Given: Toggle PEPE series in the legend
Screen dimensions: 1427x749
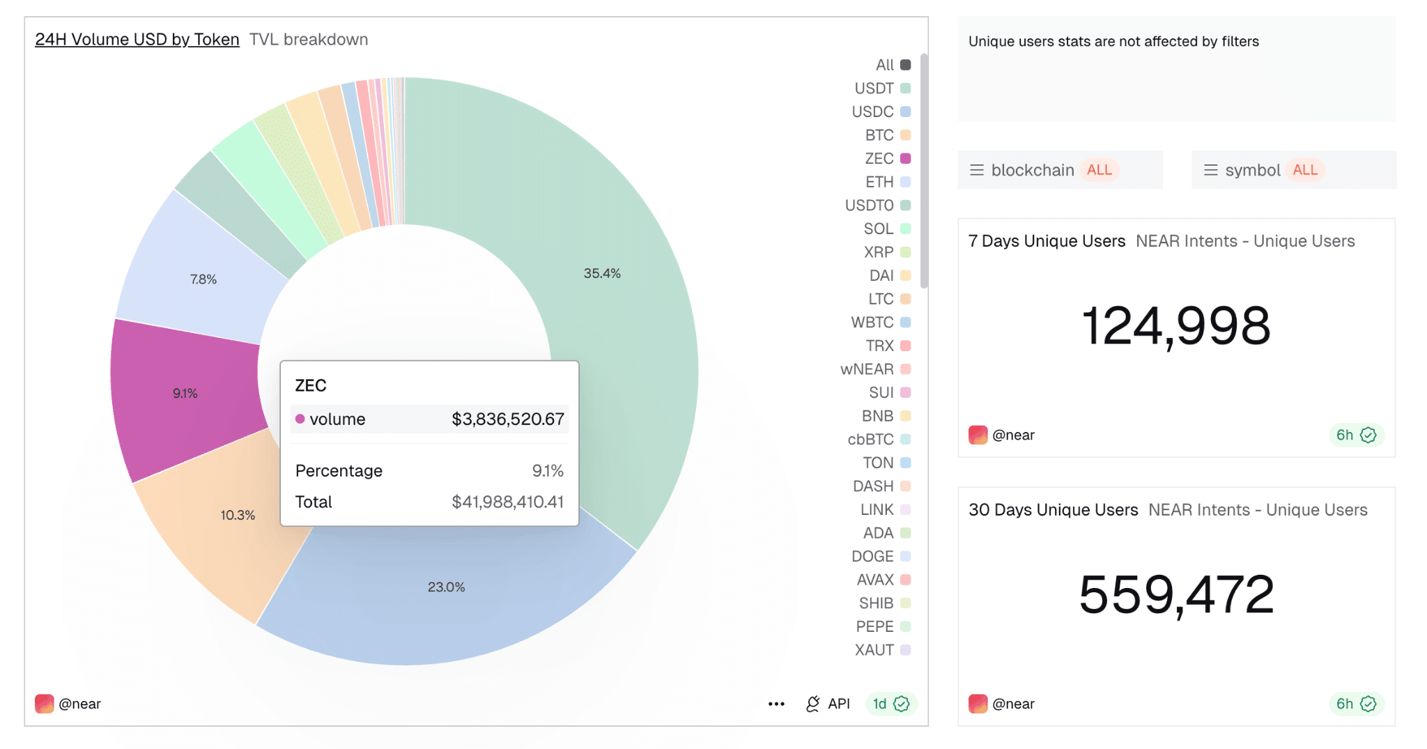Looking at the screenshot, I should (884, 626).
